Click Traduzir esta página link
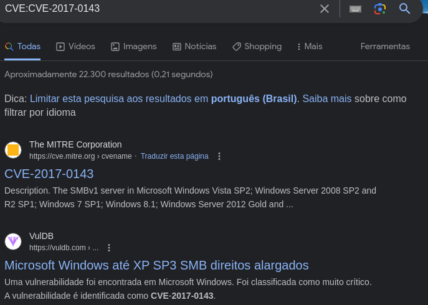The height and width of the screenshot is (305, 428). click(174, 156)
